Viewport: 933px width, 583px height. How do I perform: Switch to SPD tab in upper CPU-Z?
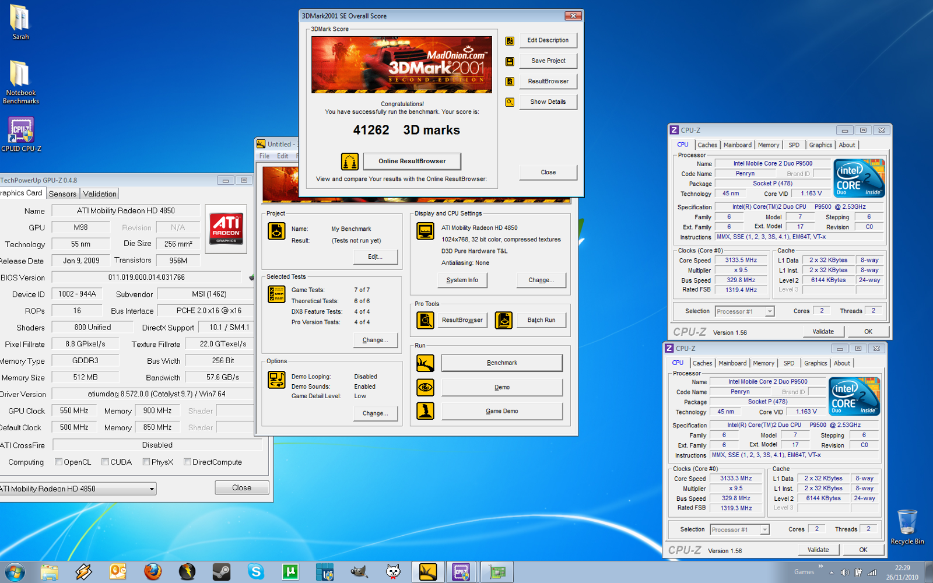(794, 145)
